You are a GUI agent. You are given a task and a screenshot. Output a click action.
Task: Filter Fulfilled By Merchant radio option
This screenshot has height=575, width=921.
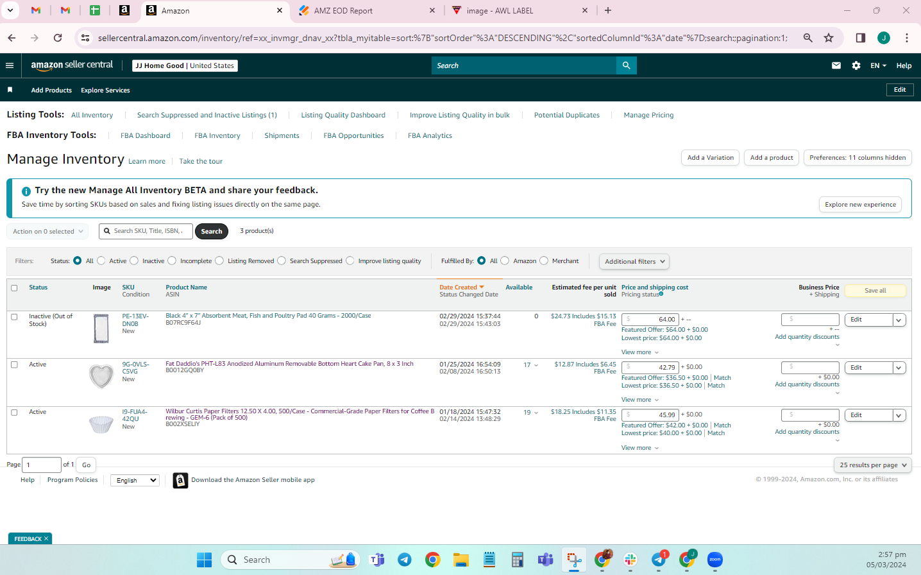(544, 261)
